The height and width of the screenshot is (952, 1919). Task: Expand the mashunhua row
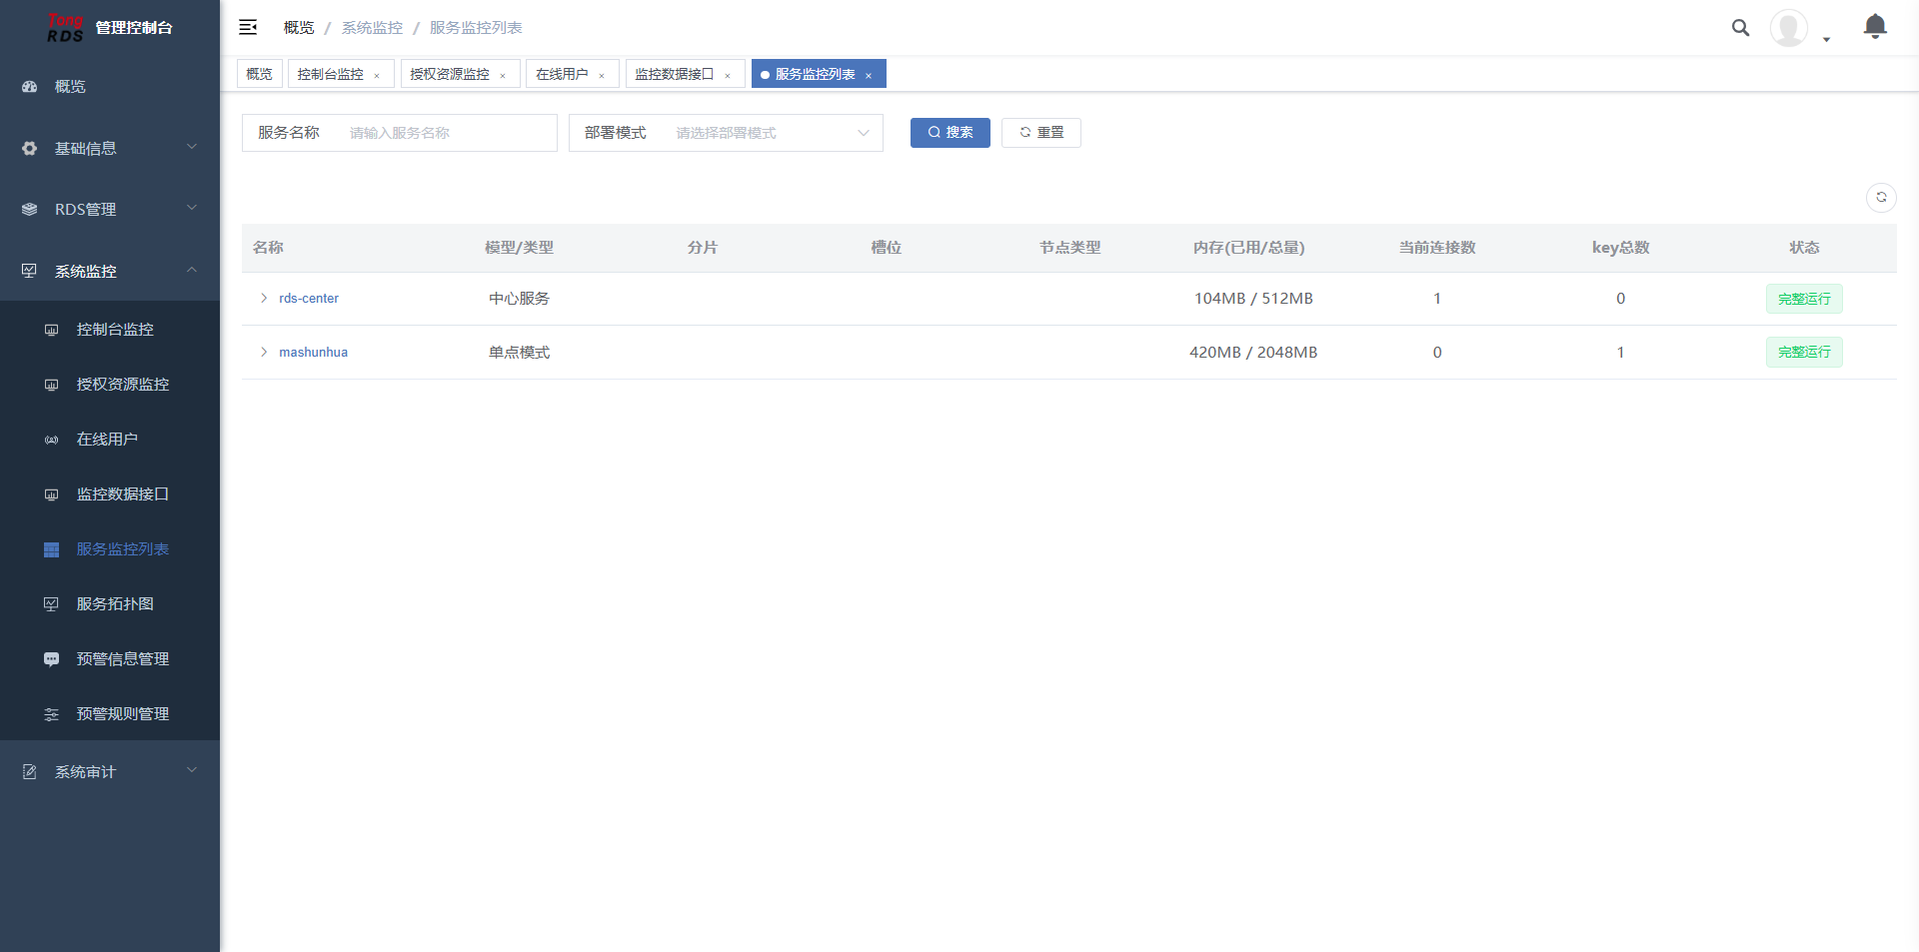coord(264,352)
